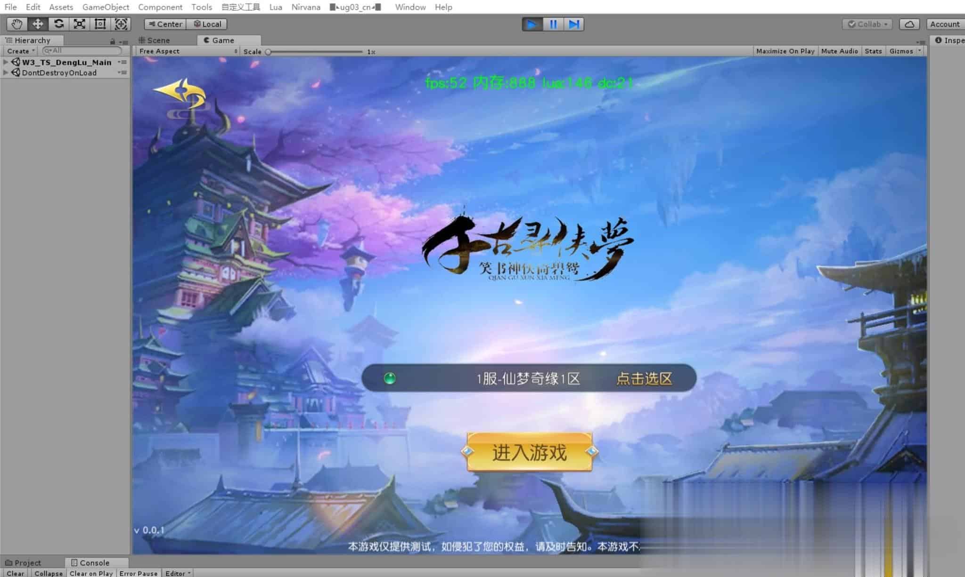This screenshot has height=577, width=965.
Task: Open the Component menu
Action: pos(160,7)
